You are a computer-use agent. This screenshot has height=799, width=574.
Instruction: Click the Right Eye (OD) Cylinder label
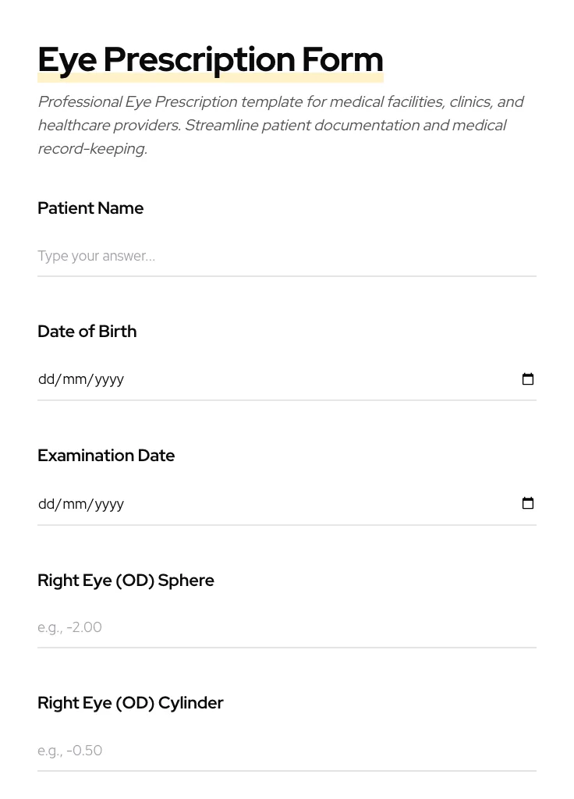[x=130, y=703]
